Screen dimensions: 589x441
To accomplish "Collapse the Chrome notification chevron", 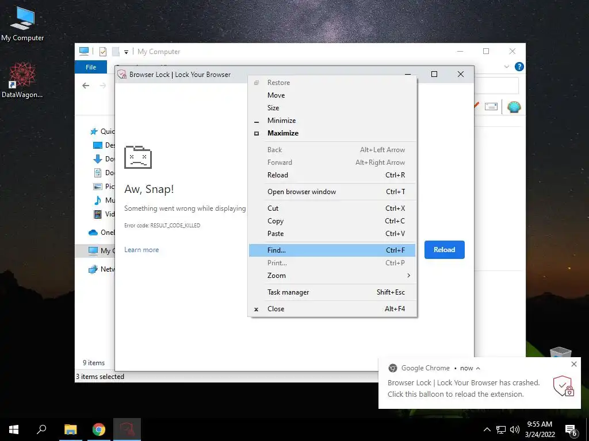I will (478, 368).
